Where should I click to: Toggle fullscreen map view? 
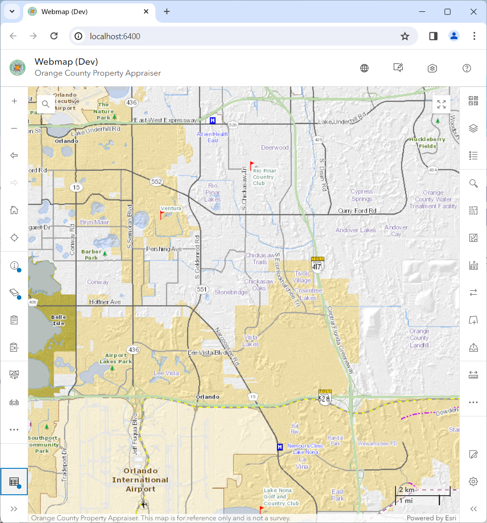pyautogui.click(x=441, y=104)
